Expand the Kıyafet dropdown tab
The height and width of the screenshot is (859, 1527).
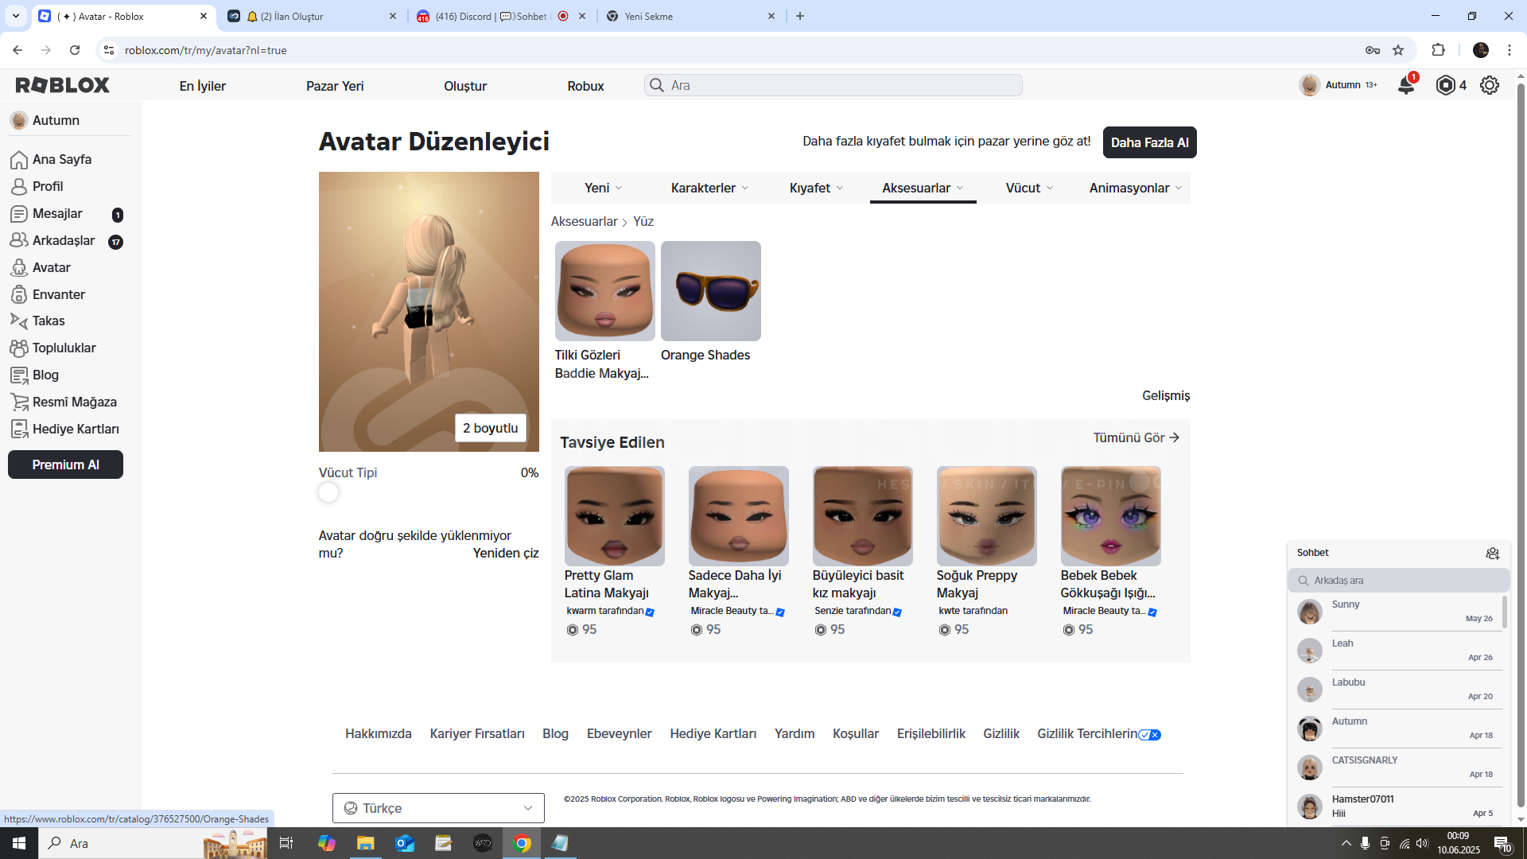coord(816,189)
